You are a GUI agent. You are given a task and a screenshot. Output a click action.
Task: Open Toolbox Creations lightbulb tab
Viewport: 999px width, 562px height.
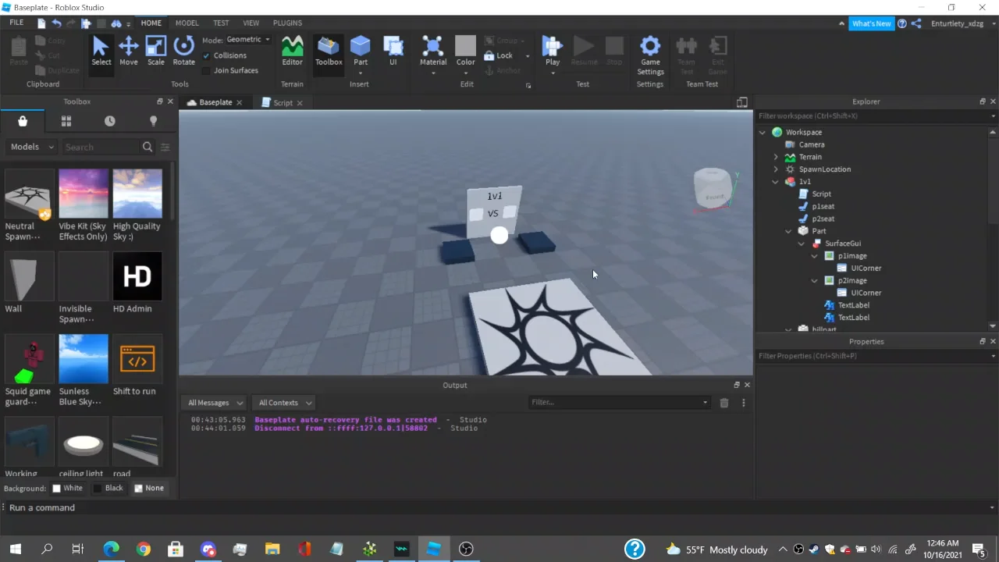[x=153, y=121]
